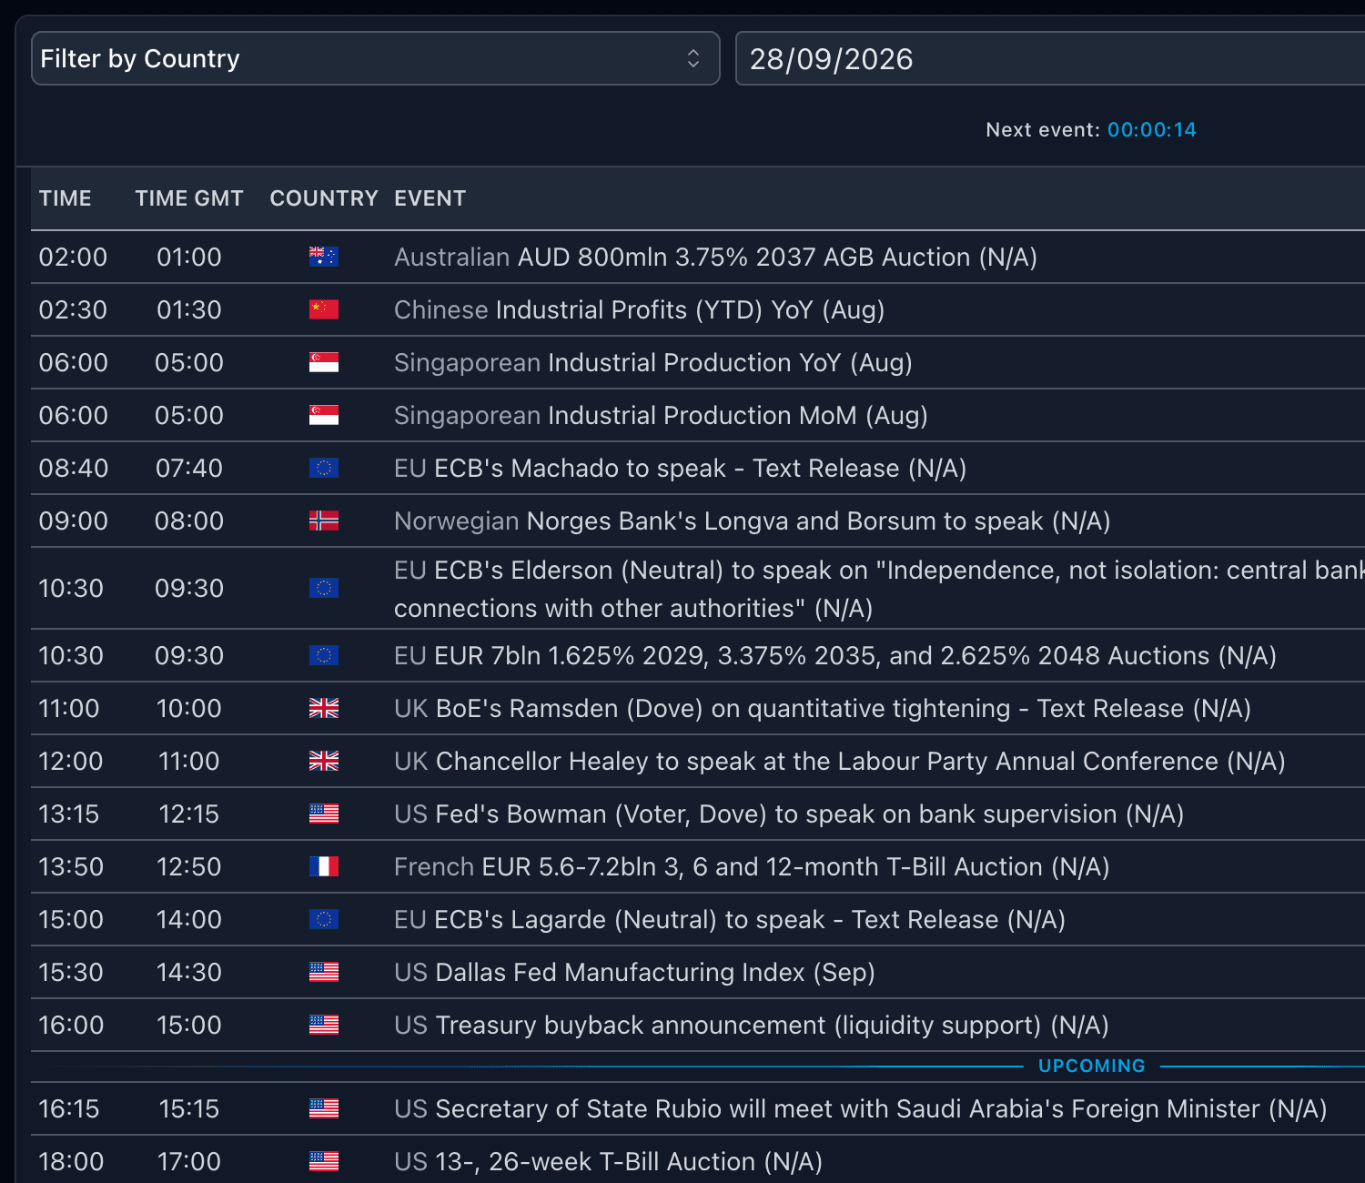Click the EU flag in the Elderson row

324,588
